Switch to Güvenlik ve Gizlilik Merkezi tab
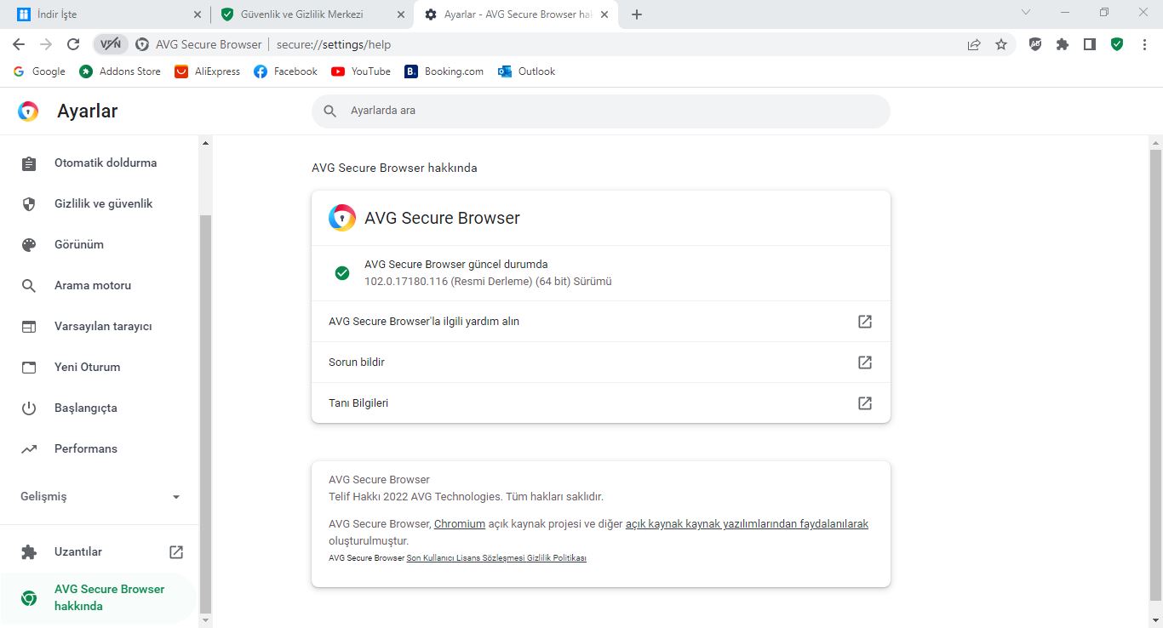1163x628 pixels. click(311, 14)
